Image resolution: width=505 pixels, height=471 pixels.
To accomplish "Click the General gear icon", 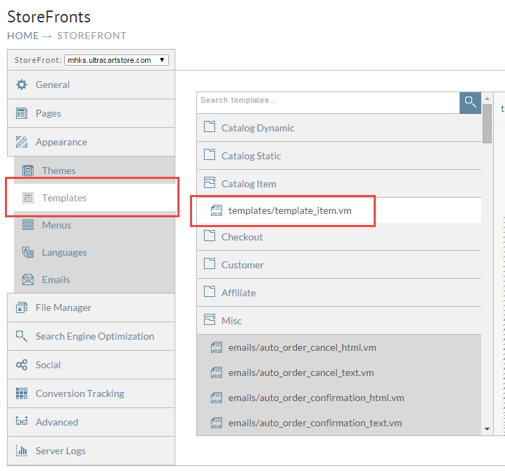I will [22, 85].
